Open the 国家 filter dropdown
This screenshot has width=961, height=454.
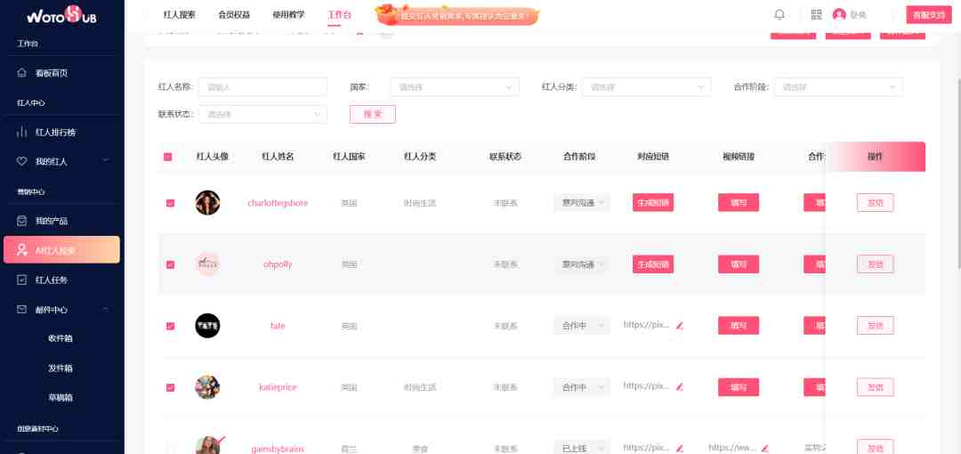point(455,87)
